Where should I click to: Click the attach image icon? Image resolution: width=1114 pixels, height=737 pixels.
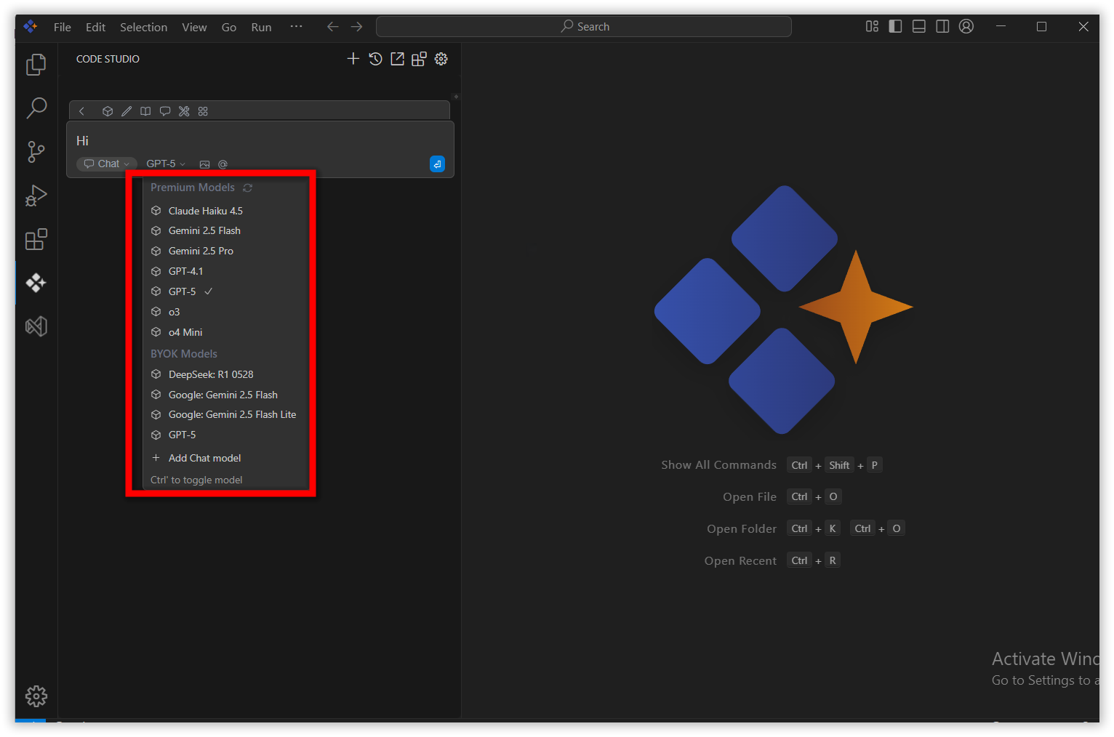click(204, 164)
